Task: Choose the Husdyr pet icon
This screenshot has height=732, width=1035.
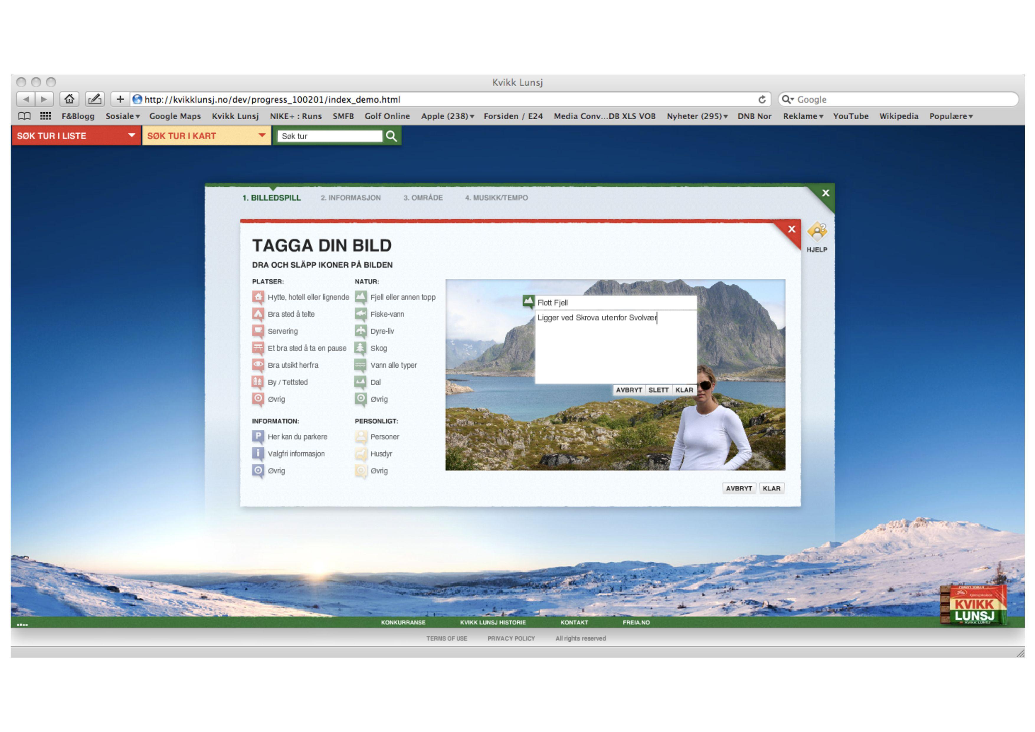Action: coord(361,454)
